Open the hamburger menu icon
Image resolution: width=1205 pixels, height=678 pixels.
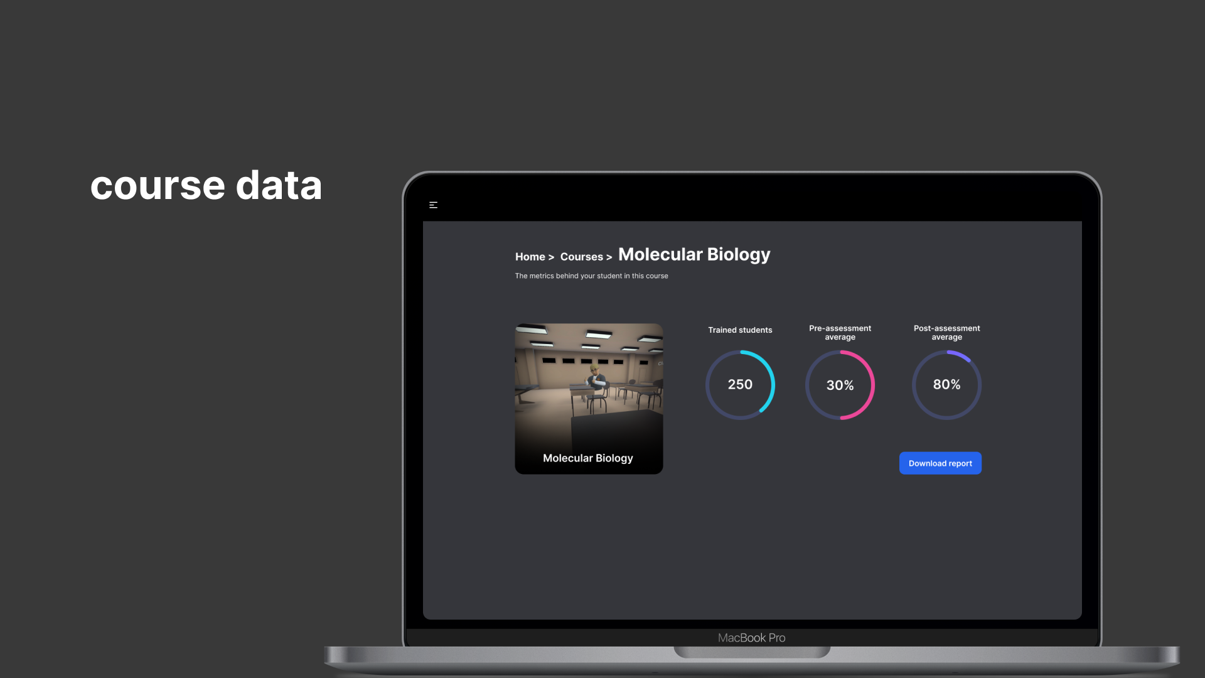tap(433, 205)
